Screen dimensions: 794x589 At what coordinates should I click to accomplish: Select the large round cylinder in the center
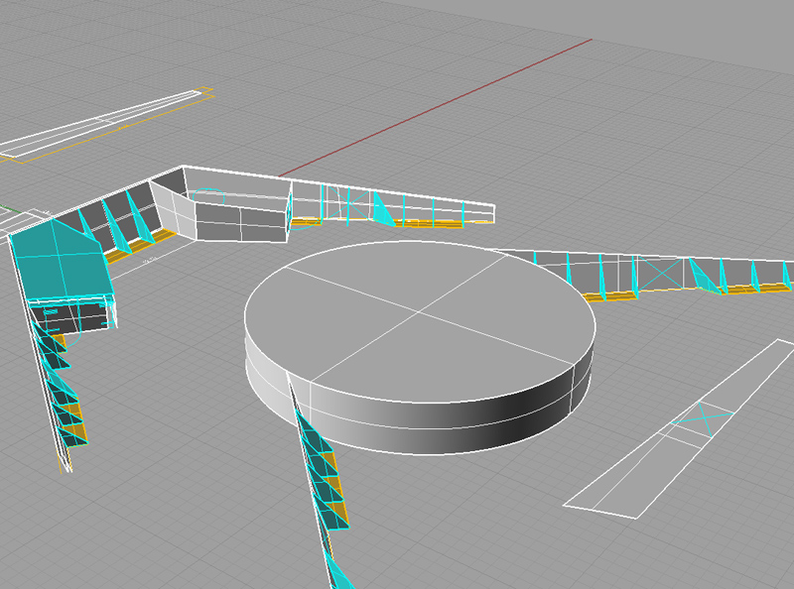[x=420, y=348]
